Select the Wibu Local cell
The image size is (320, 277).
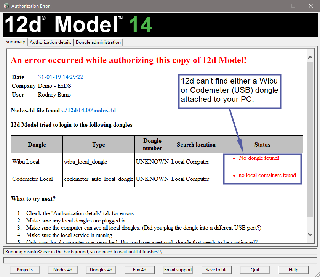[37, 161]
